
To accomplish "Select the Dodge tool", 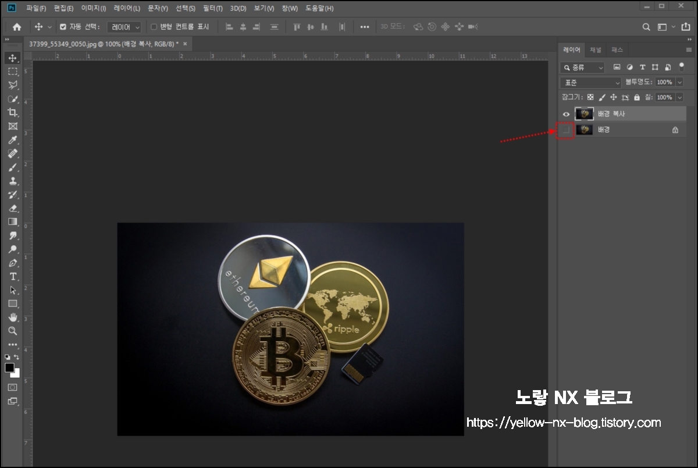I will 13,249.
